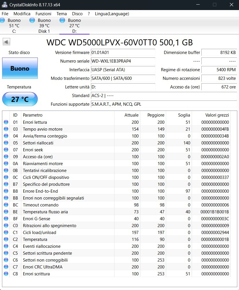Click status orb for Errori seek
This screenshot has height=290, width=239.
[x=6, y=150]
